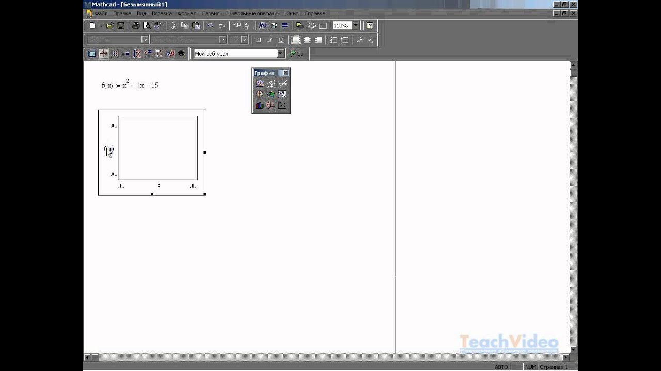Screen dimensions: 661x371
Task: Open the Символьные операции menu
Action: click(253, 13)
